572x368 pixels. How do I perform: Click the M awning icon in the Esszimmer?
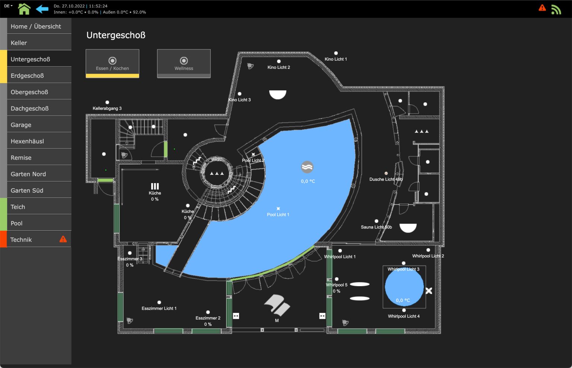[x=277, y=305]
